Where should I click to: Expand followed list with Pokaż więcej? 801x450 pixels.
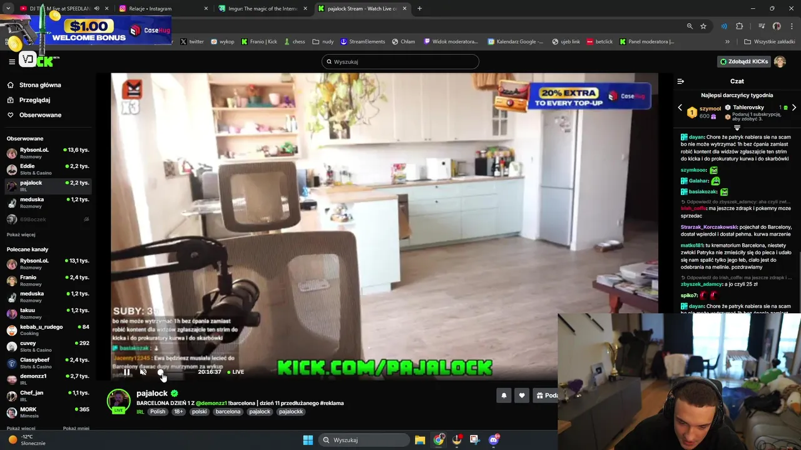pos(21,235)
